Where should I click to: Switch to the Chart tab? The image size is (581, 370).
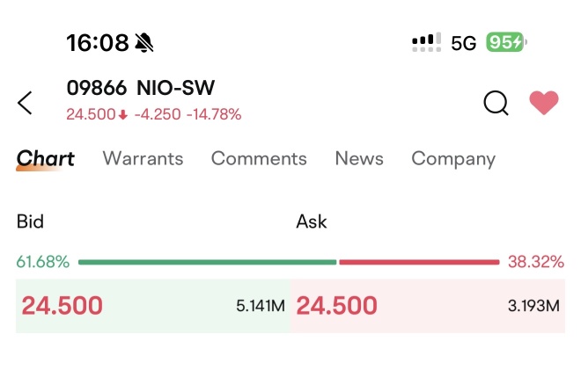46,159
